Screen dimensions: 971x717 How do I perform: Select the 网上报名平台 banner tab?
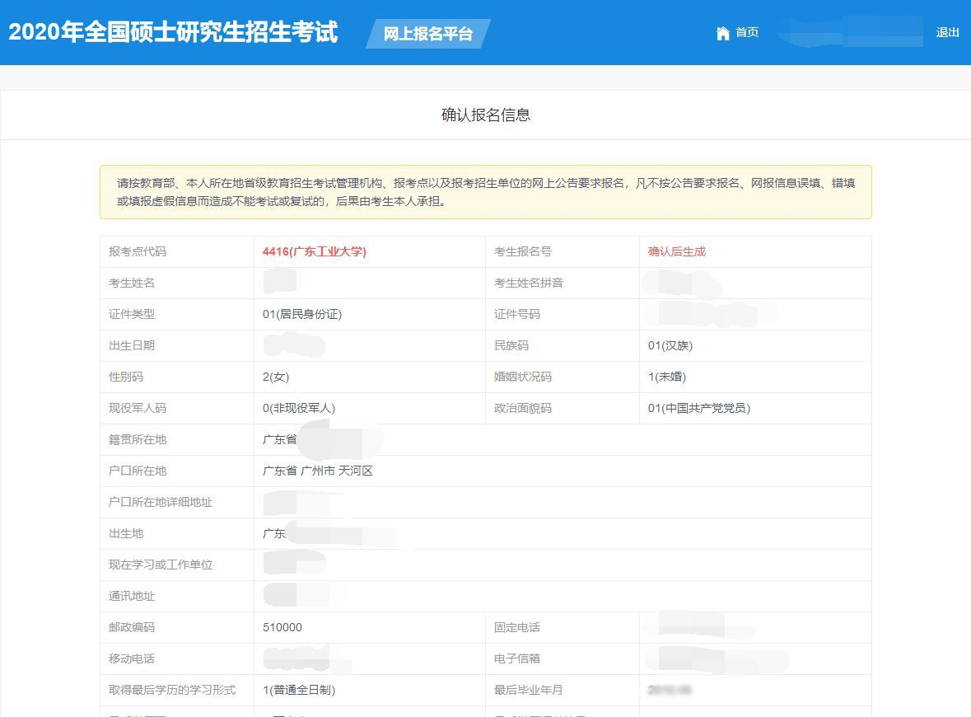pyautogui.click(x=424, y=35)
